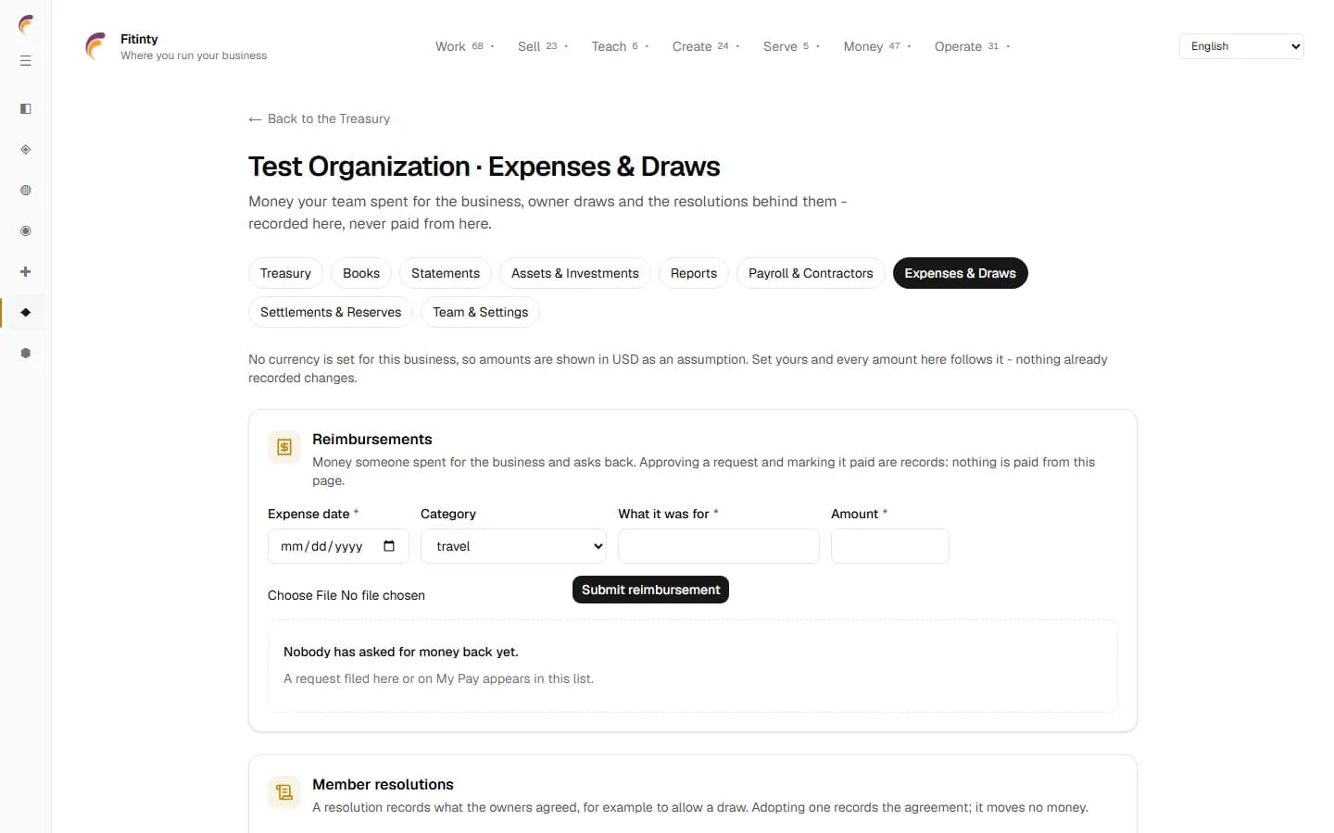Switch to the Treasury tab
The width and height of the screenshot is (1334, 833).
(285, 273)
